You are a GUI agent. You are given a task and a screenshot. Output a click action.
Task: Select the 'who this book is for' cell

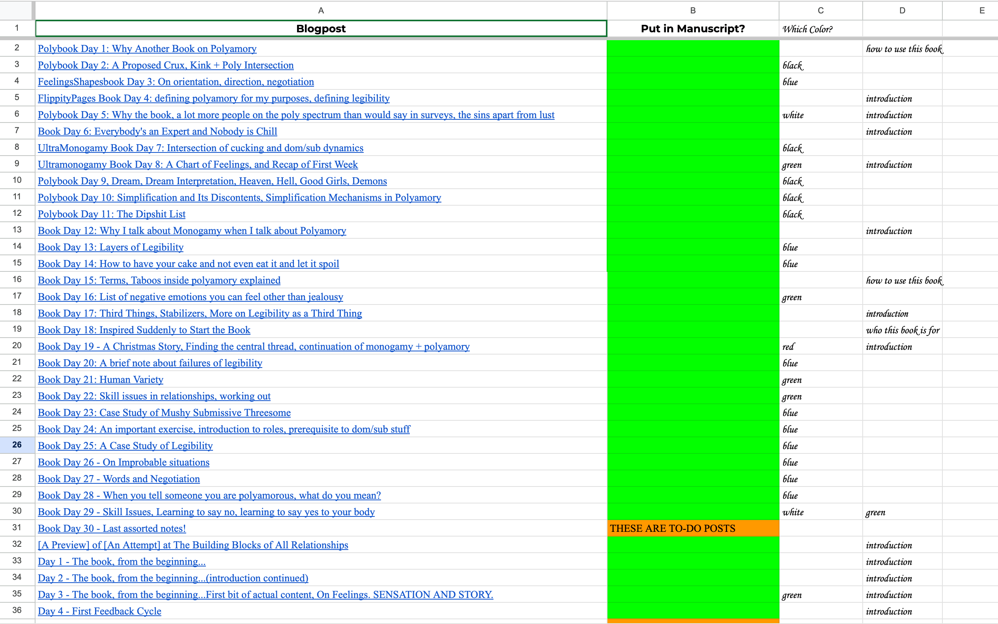click(x=902, y=330)
